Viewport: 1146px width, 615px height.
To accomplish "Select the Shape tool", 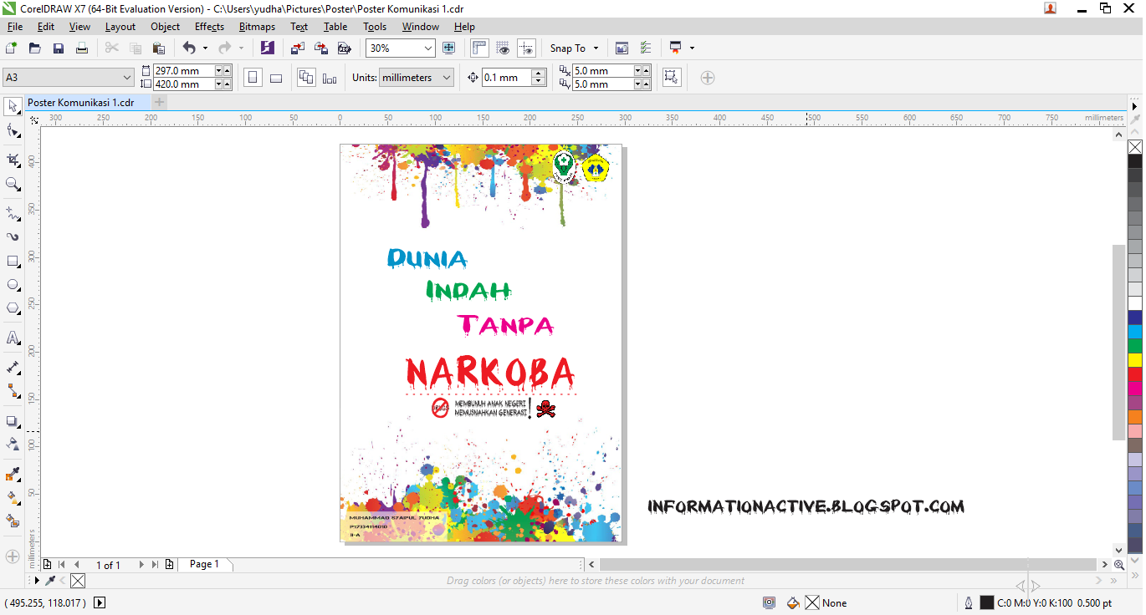I will pos(12,131).
